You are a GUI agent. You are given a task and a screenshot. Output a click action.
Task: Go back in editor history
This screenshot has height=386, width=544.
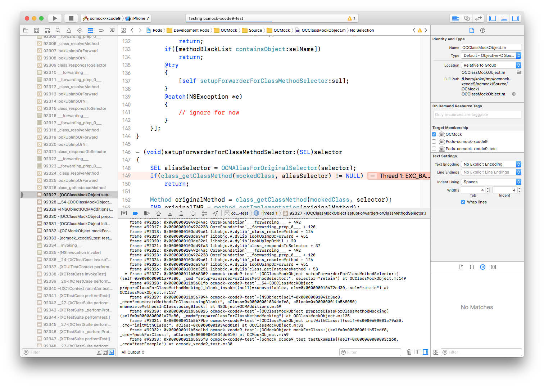[132, 31]
